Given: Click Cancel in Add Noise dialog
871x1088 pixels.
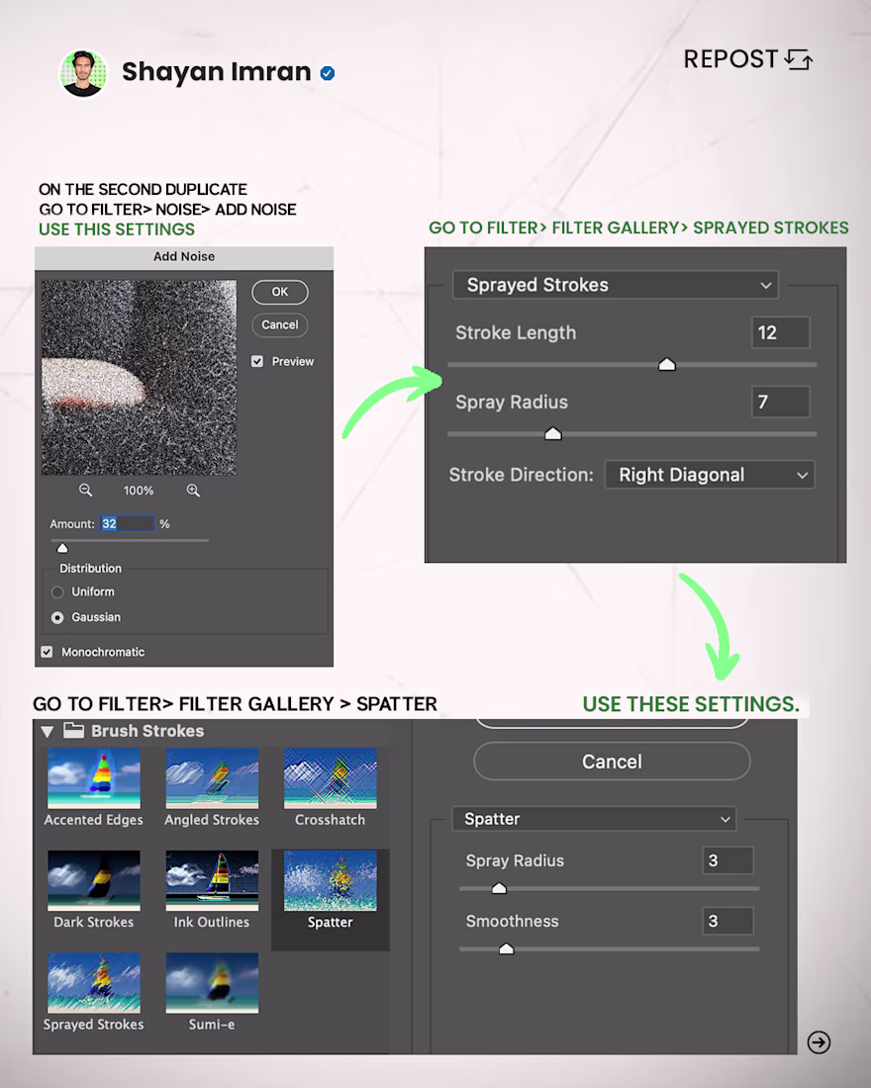Looking at the screenshot, I should [x=280, y=324].
